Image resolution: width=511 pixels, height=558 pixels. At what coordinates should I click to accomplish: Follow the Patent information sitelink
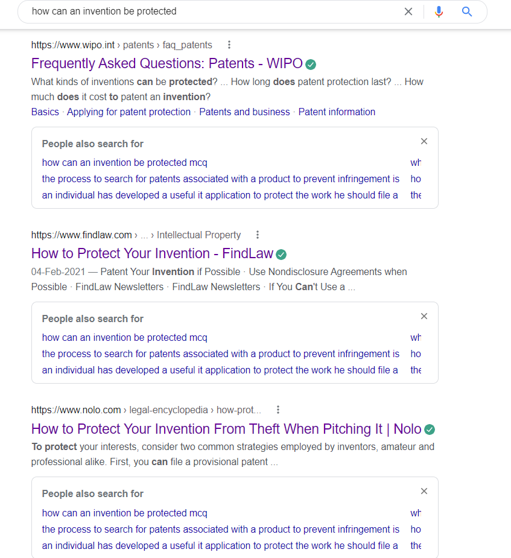coord(337,112)
